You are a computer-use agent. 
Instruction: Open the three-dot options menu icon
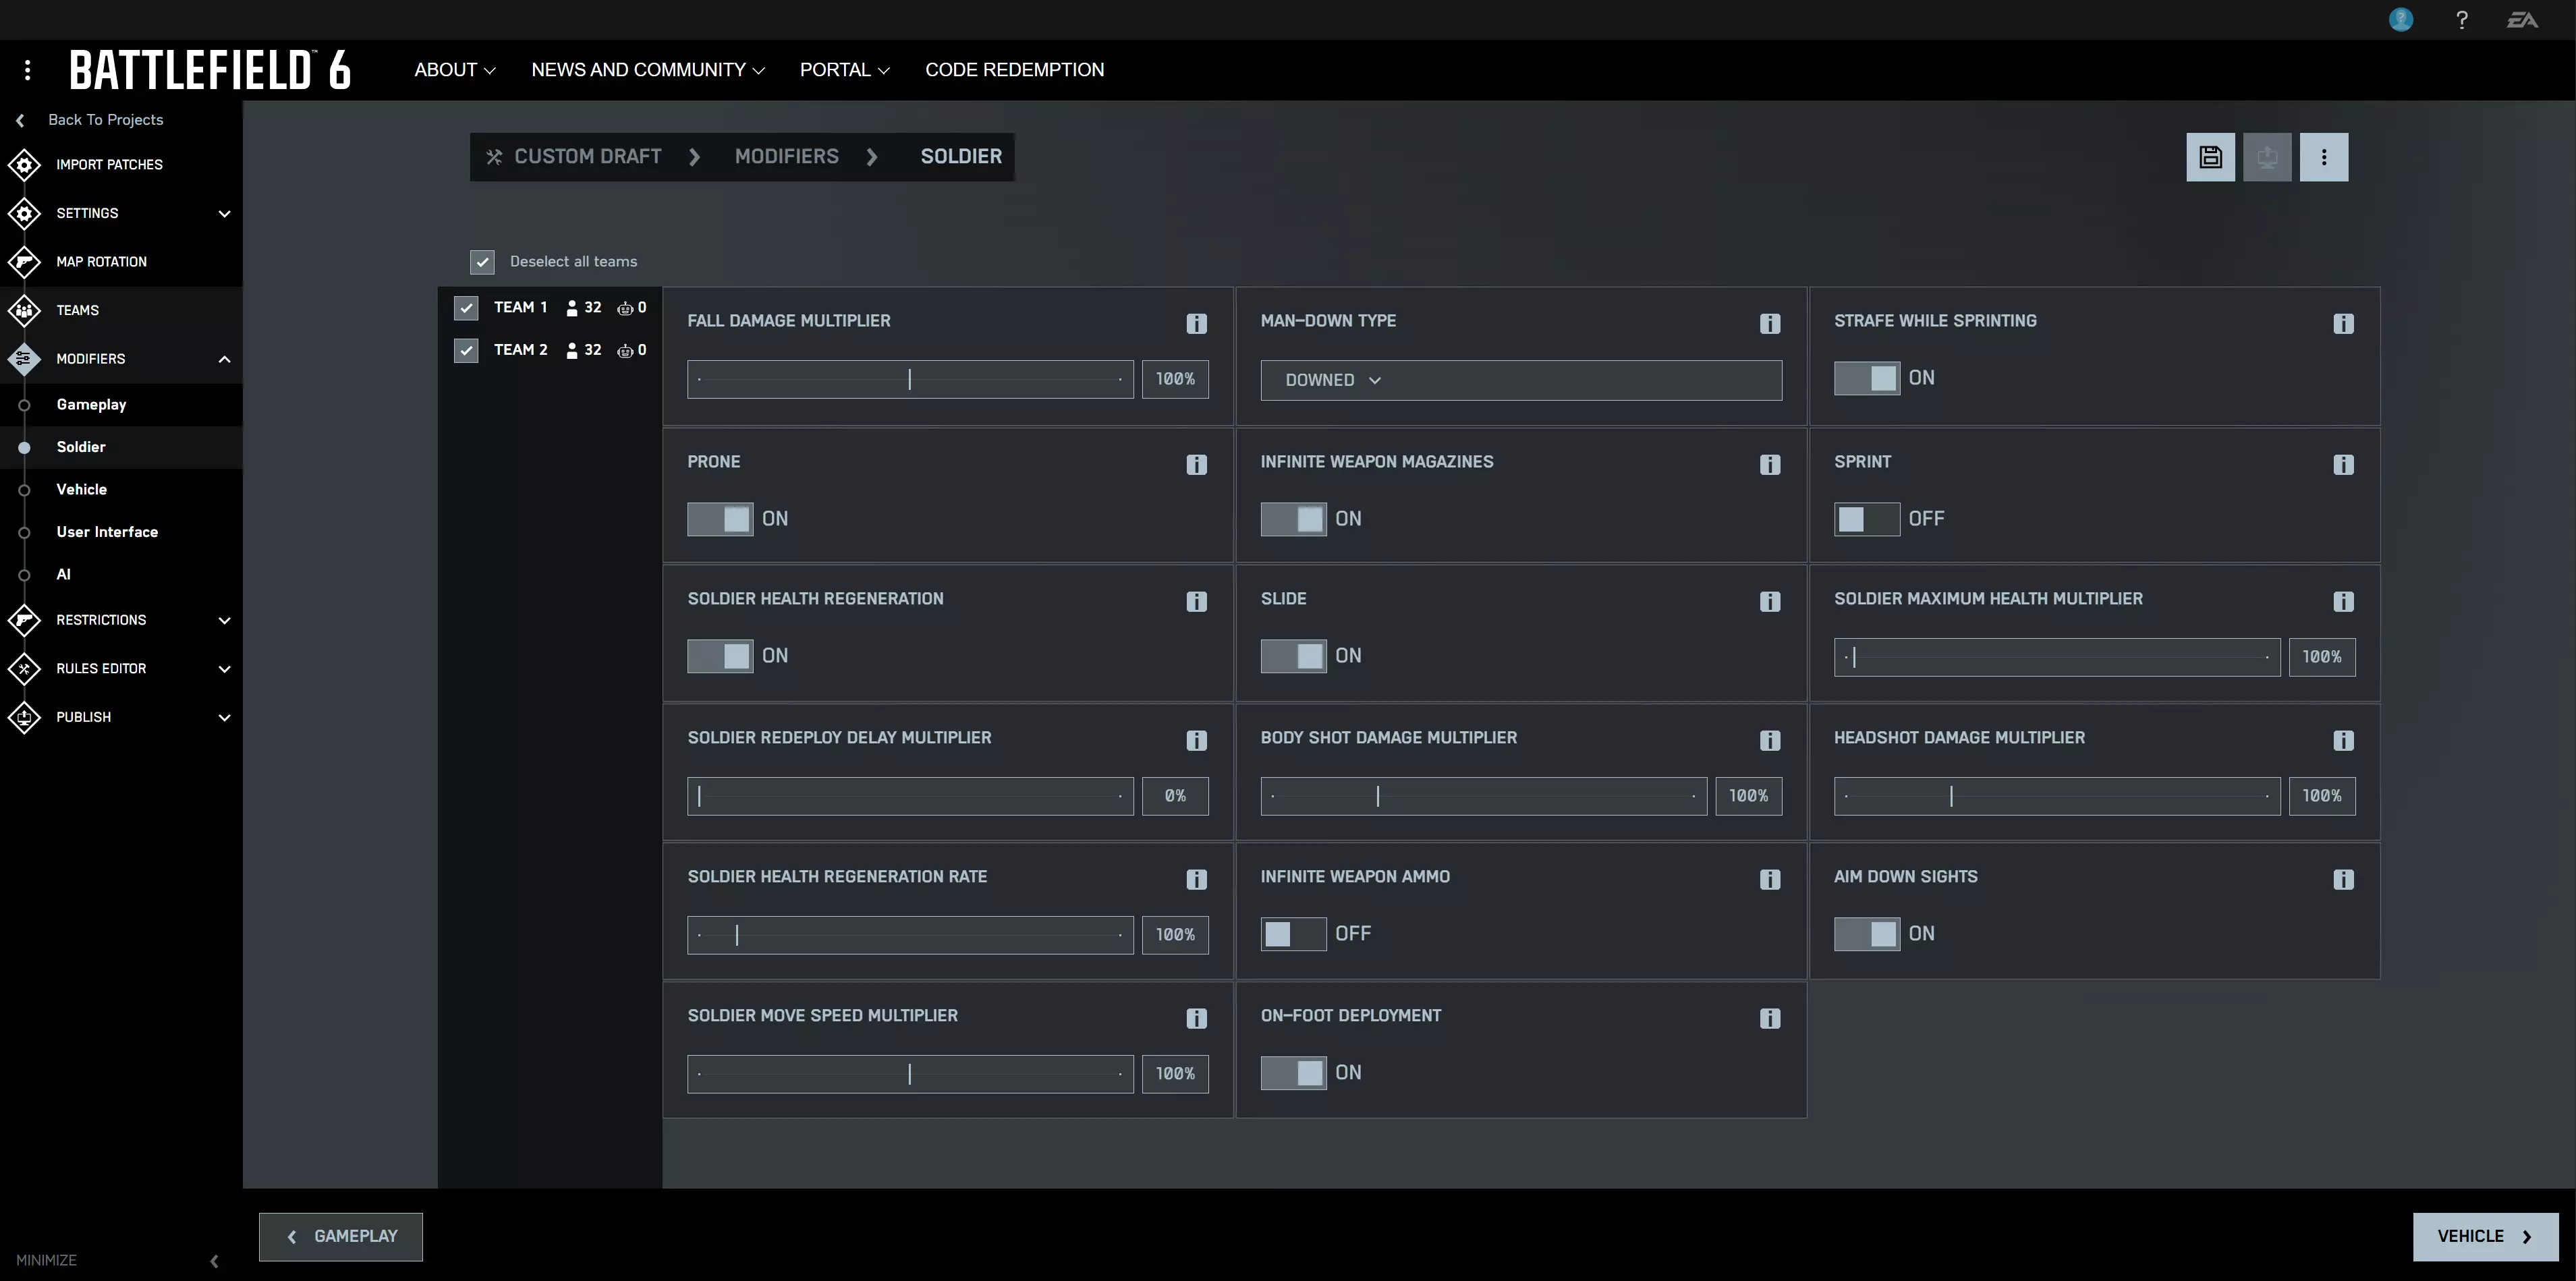2323,157
